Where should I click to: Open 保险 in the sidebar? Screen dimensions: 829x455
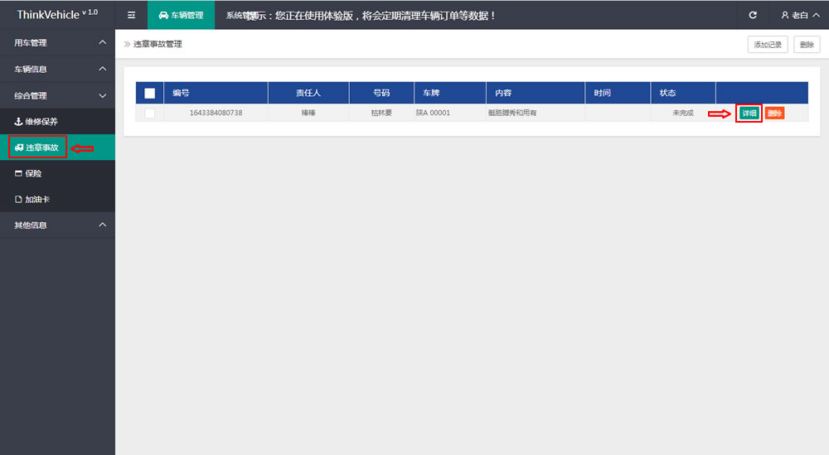tap(58, 173)
